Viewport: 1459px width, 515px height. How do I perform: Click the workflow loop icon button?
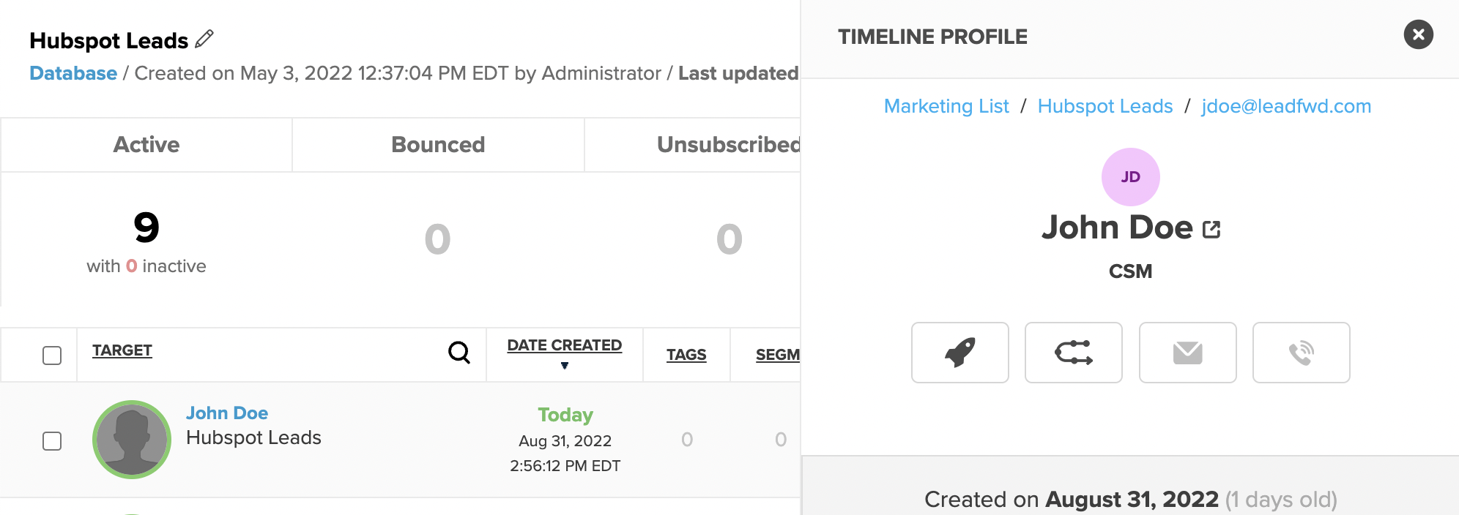tap(1073, 353)
